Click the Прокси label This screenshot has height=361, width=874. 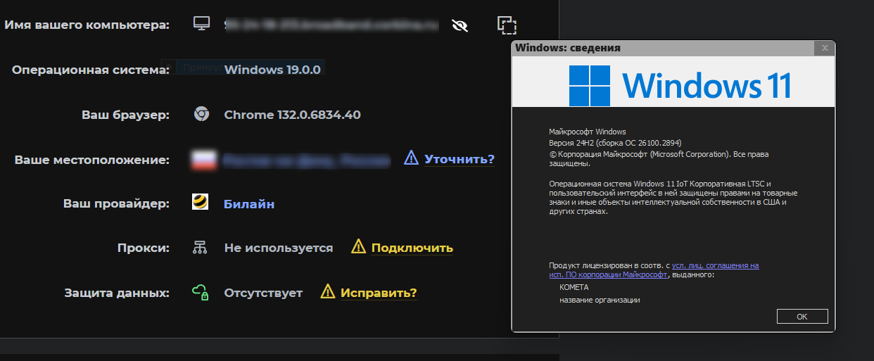click(x=144, y=248)
